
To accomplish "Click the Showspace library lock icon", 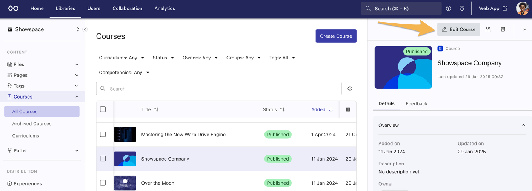I will pyautogui.click(x=10, y=29).
